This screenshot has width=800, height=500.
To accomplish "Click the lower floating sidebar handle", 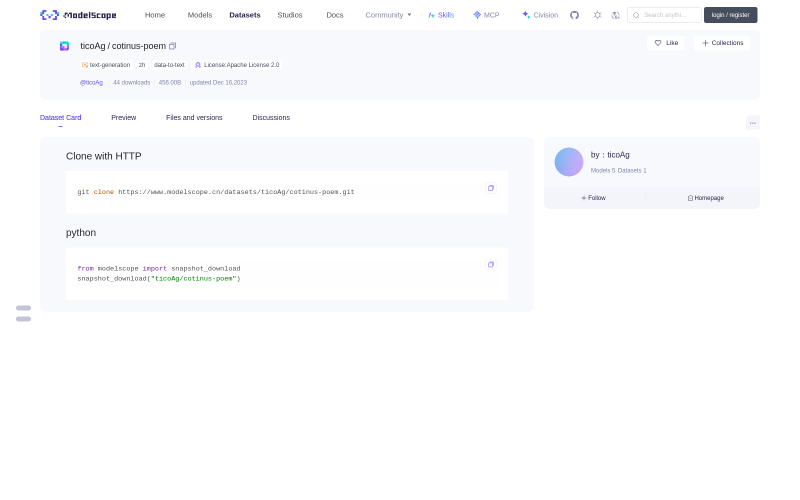I will point(23,319).
